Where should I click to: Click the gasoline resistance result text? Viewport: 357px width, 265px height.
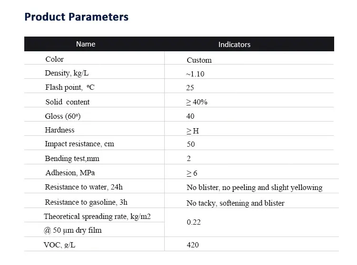click(x=235, y=203)
